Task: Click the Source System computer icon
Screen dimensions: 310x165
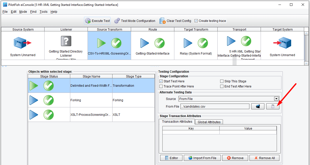Action: point(22,43)
